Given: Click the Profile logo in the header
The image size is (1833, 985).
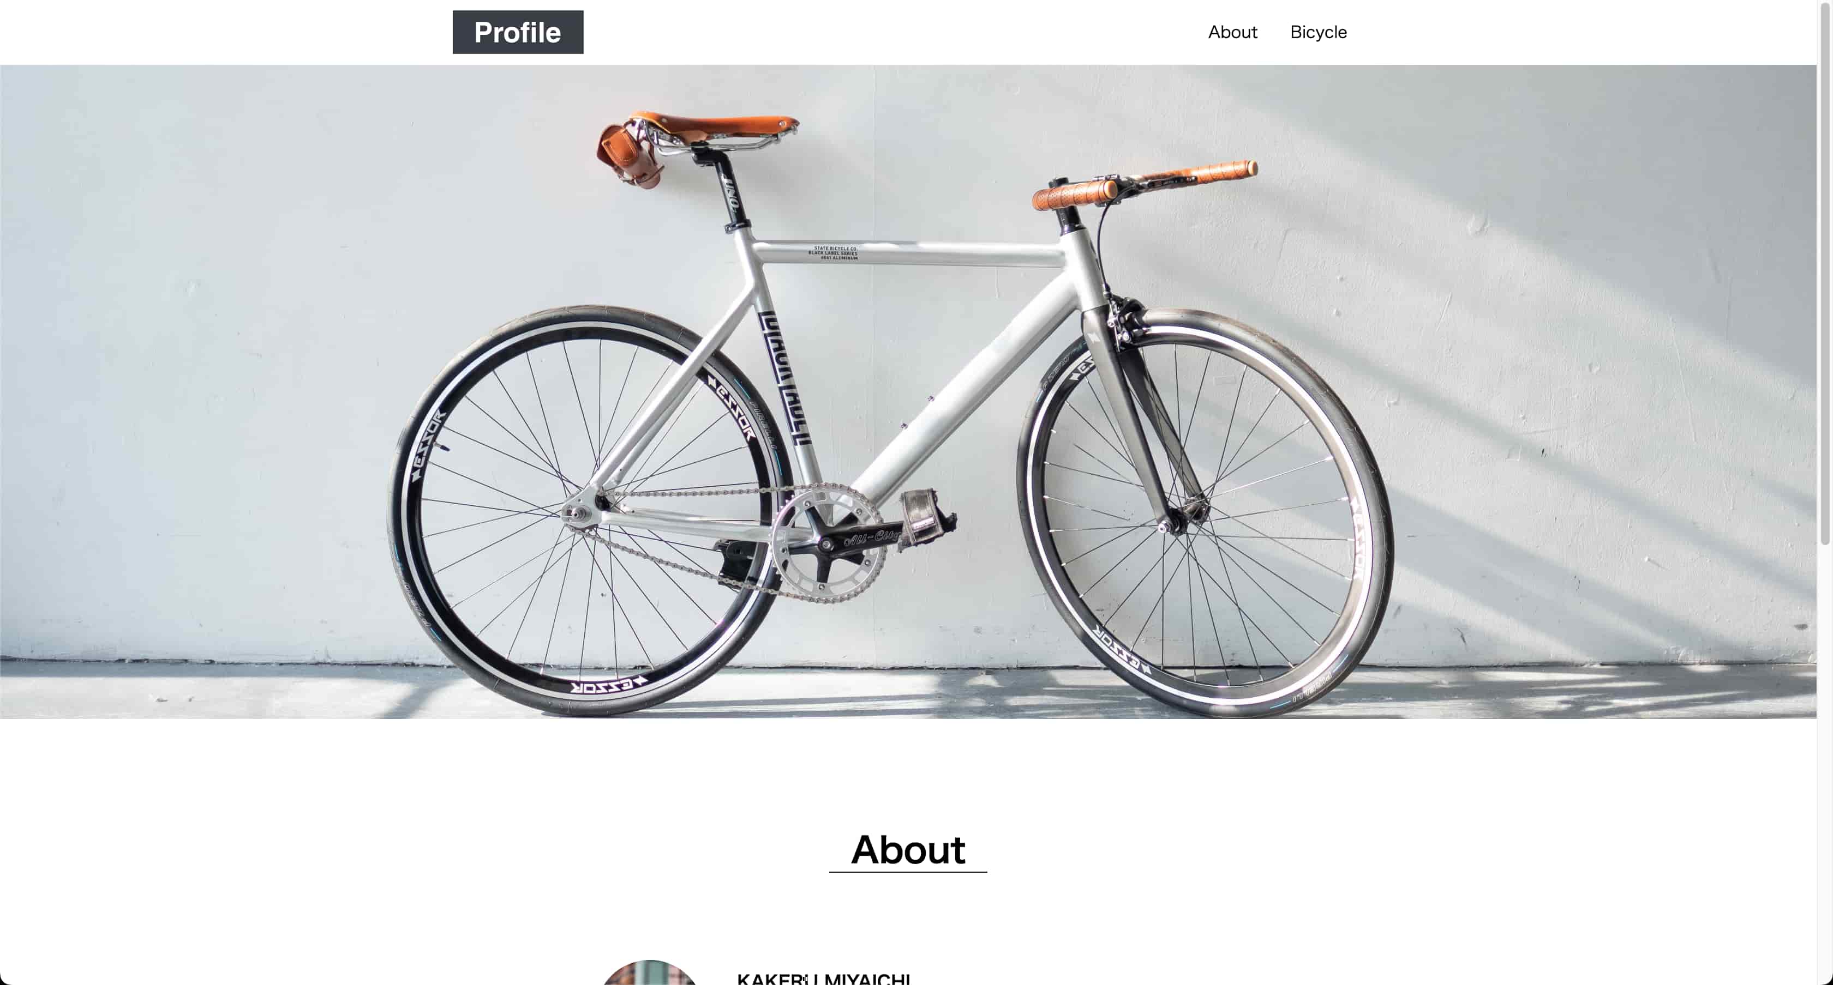Looking at the screenshot, I should click(518, 32).
